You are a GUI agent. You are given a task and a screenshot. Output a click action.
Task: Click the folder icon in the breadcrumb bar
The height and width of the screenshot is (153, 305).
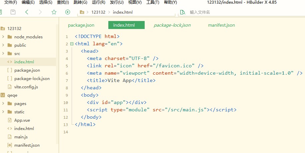(x=82, y=12)
